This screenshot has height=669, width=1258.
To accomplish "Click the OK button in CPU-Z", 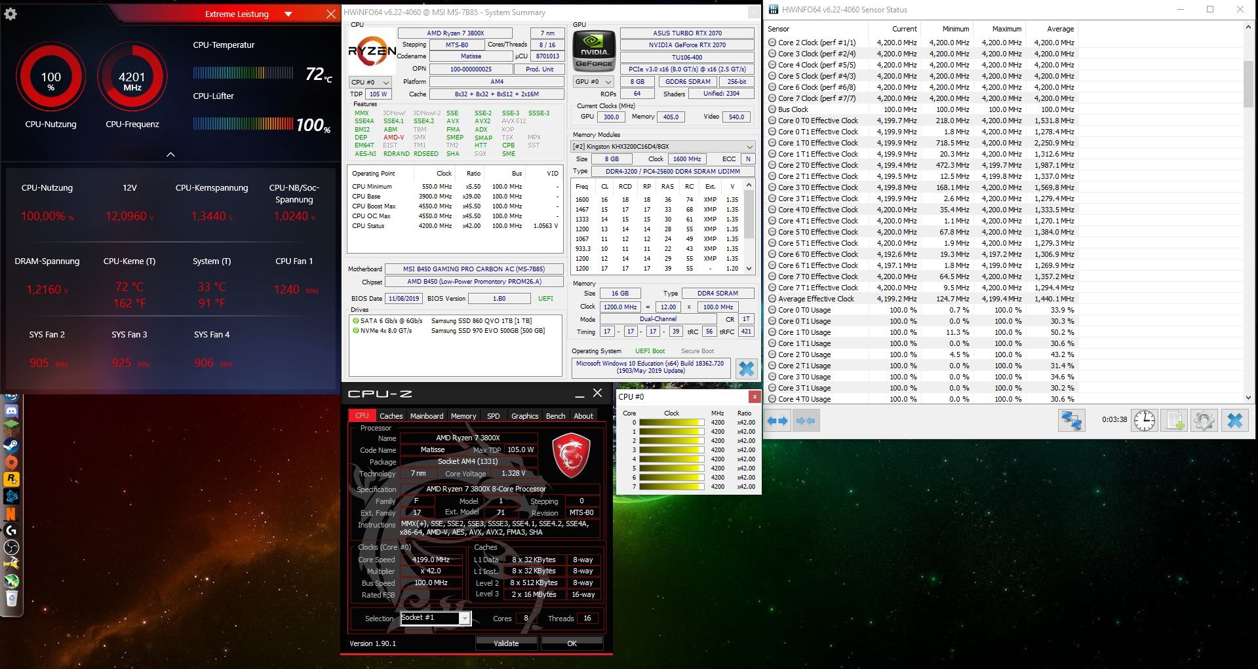I will pos(572,643).
